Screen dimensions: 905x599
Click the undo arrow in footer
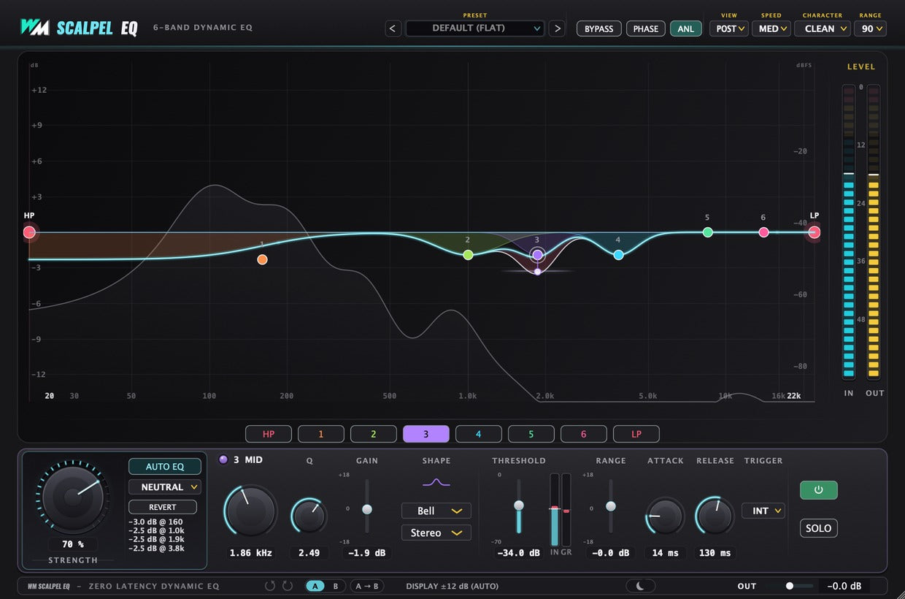(x=270, y=586)
